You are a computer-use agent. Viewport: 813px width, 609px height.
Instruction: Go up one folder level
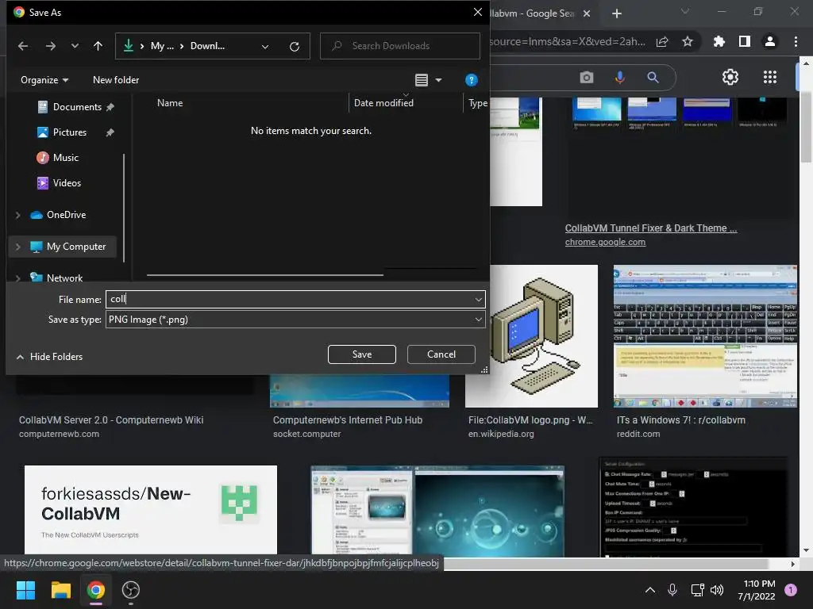coord(98,46)
